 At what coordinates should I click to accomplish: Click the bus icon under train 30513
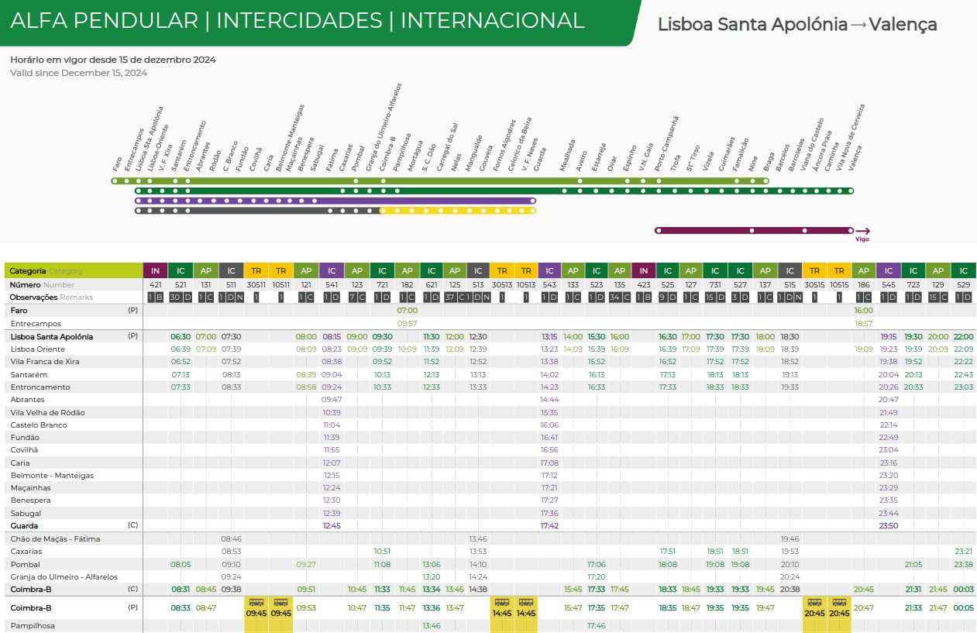pos(502,602)
